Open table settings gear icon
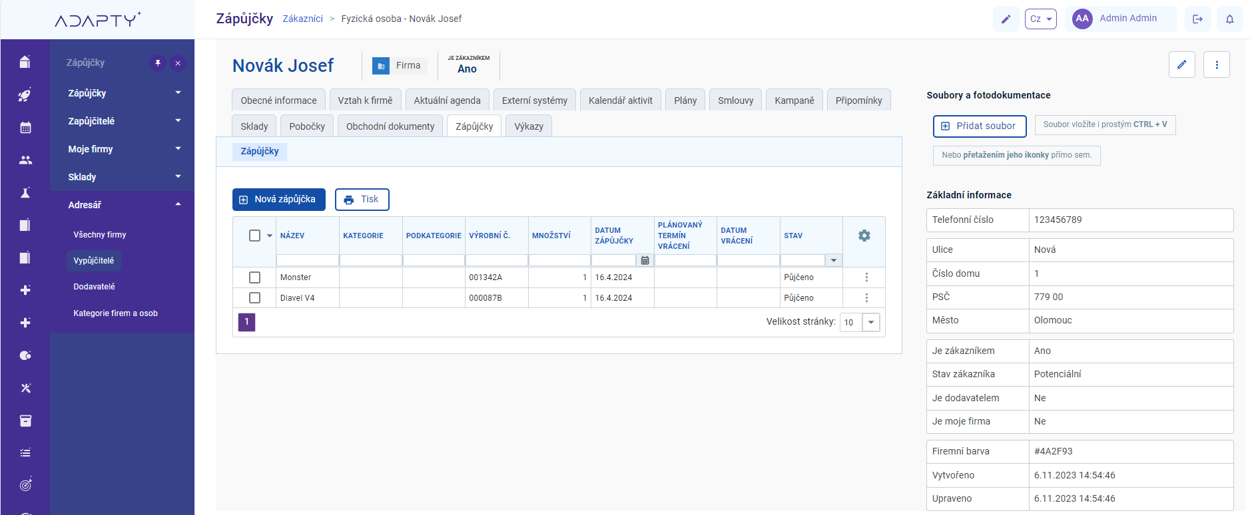 [864, 236]
